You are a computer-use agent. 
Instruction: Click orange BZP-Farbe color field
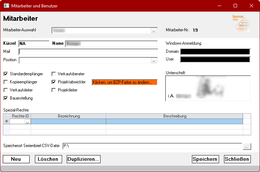[x=124, y=82]
